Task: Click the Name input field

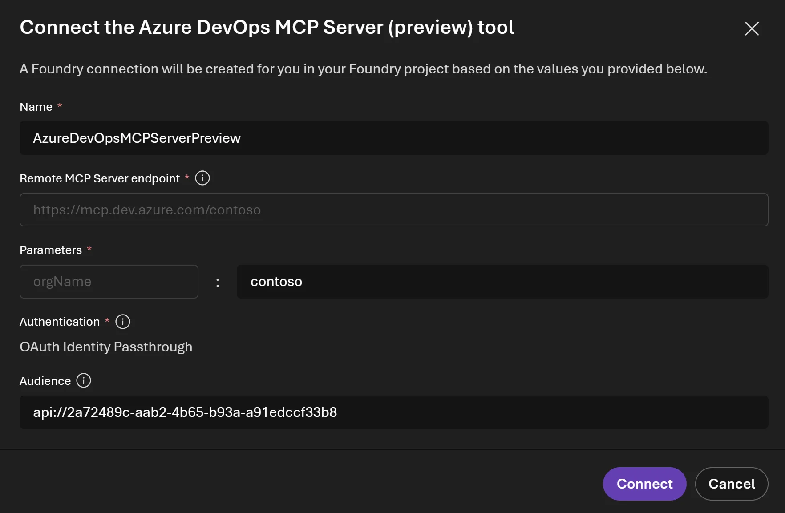Action: coord(393,138)
